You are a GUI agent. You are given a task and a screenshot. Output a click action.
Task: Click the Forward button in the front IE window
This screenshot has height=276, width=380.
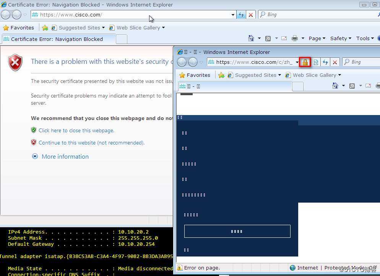click(x=193, y=62)
